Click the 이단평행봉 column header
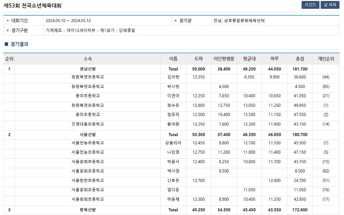 tap(224, 58)
